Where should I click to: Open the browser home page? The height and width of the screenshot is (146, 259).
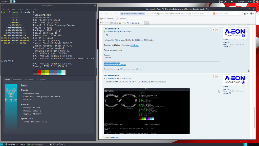(116, 14)
